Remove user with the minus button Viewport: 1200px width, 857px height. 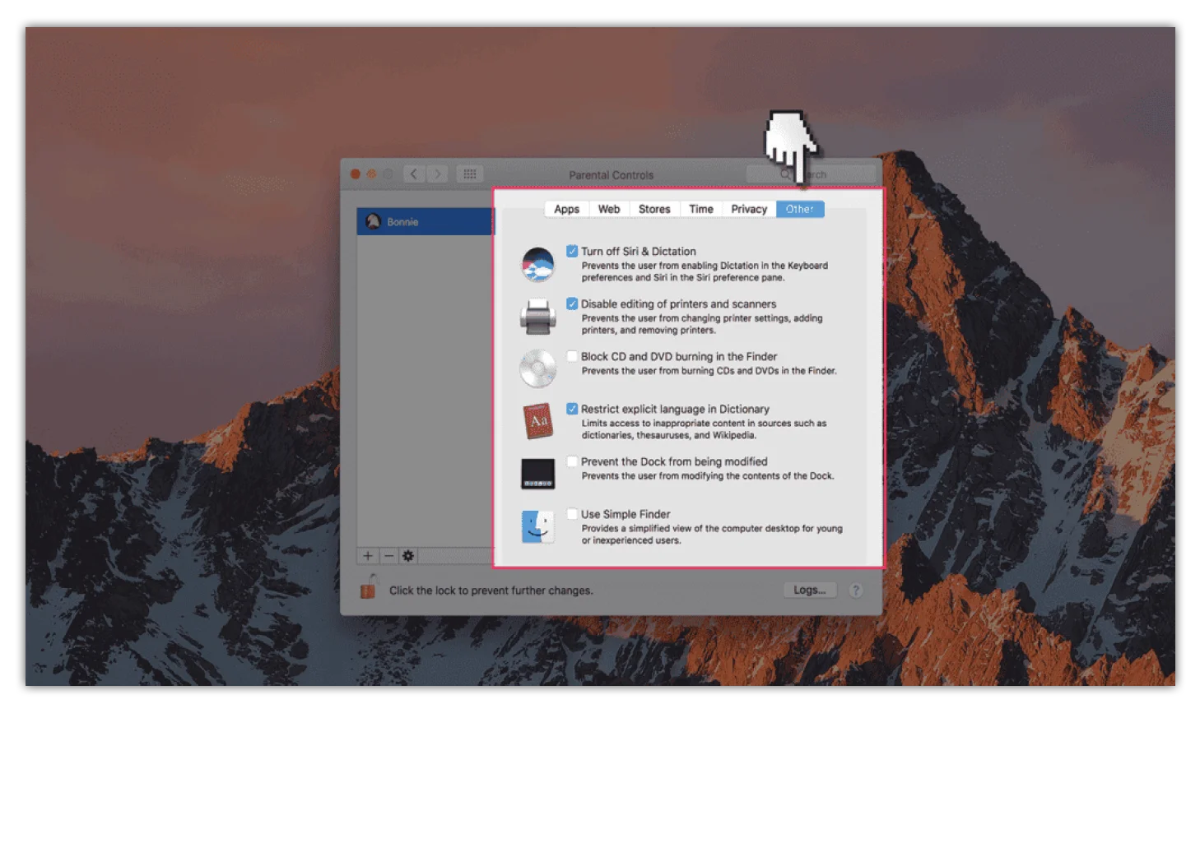click(x=388, y=556)
